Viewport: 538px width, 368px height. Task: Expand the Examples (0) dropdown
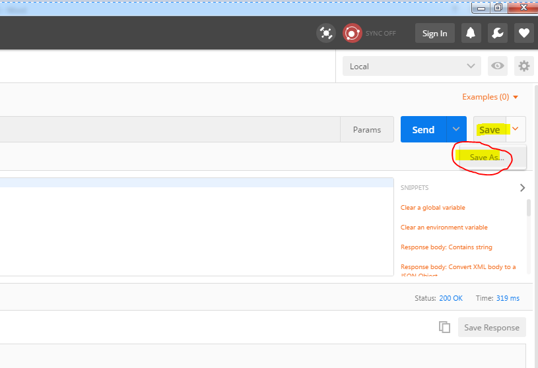tap(490, 97)
